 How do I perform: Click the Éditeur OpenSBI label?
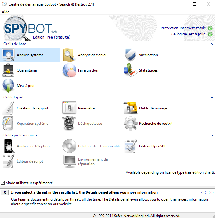tap(152, 146)
